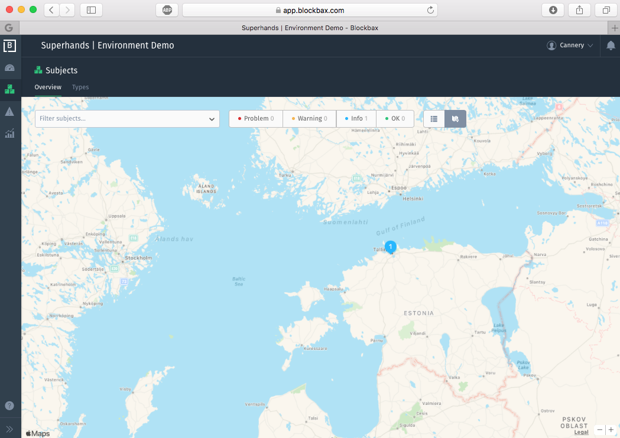The image size is (620, 438).
Task: Open the Events warning triangle sidebar icon
Action: 9,112
